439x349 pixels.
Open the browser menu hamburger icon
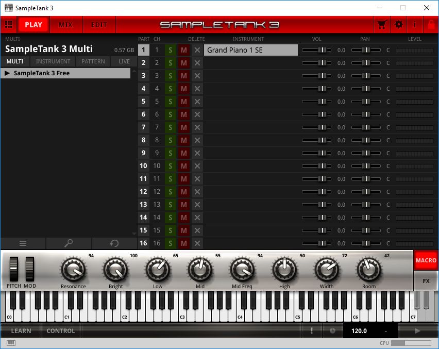tap(23, 243)
